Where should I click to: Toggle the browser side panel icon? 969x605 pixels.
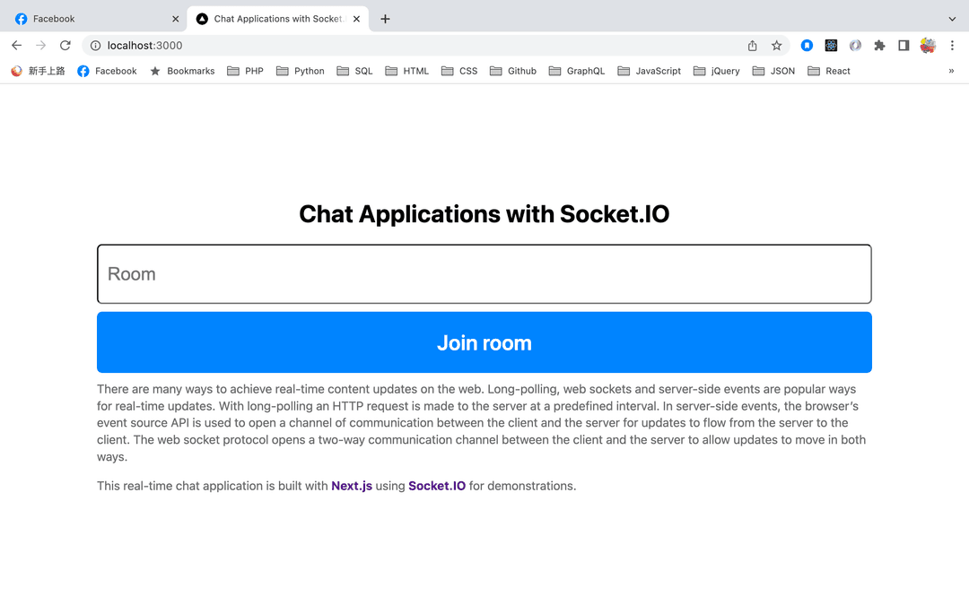point(904,46)
